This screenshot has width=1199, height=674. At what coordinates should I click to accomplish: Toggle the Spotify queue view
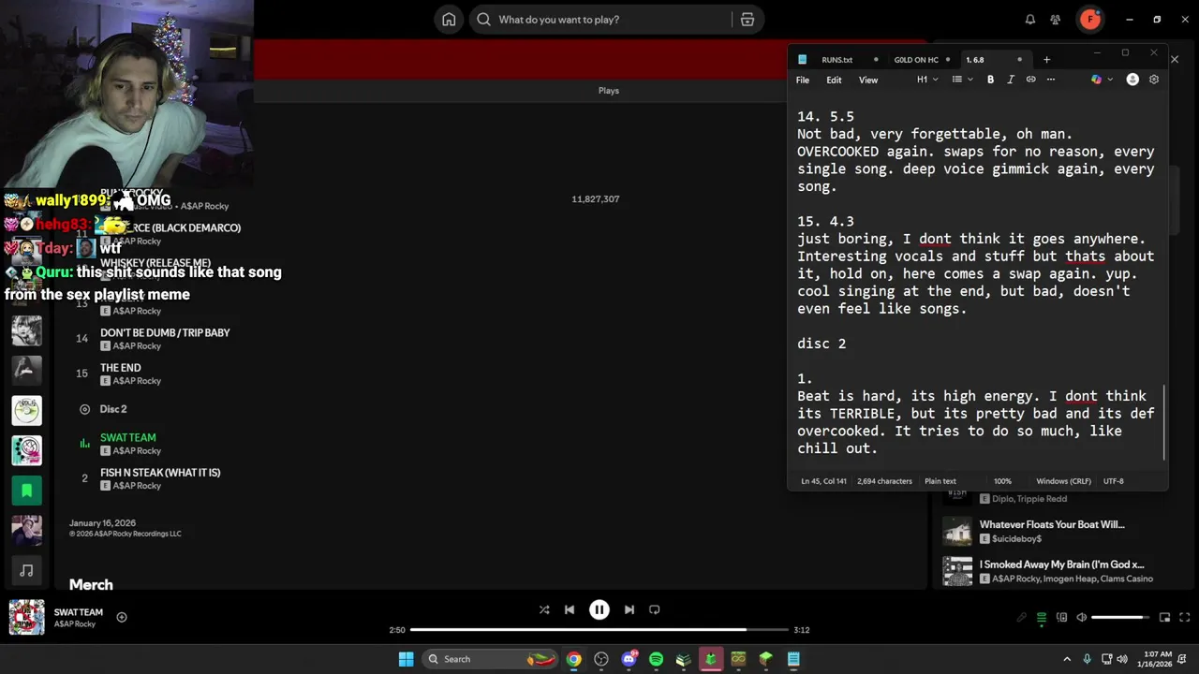click(1042, 617)
